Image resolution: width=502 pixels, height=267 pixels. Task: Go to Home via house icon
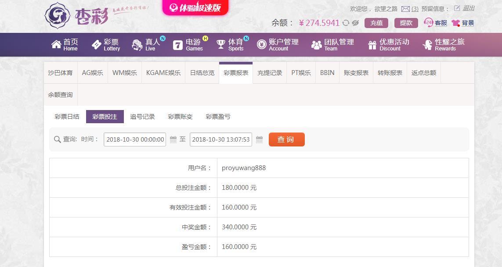(x=56, y=44)
